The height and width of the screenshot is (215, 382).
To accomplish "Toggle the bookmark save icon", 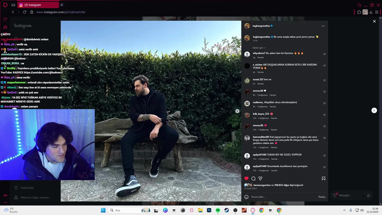I will point(324,179).
